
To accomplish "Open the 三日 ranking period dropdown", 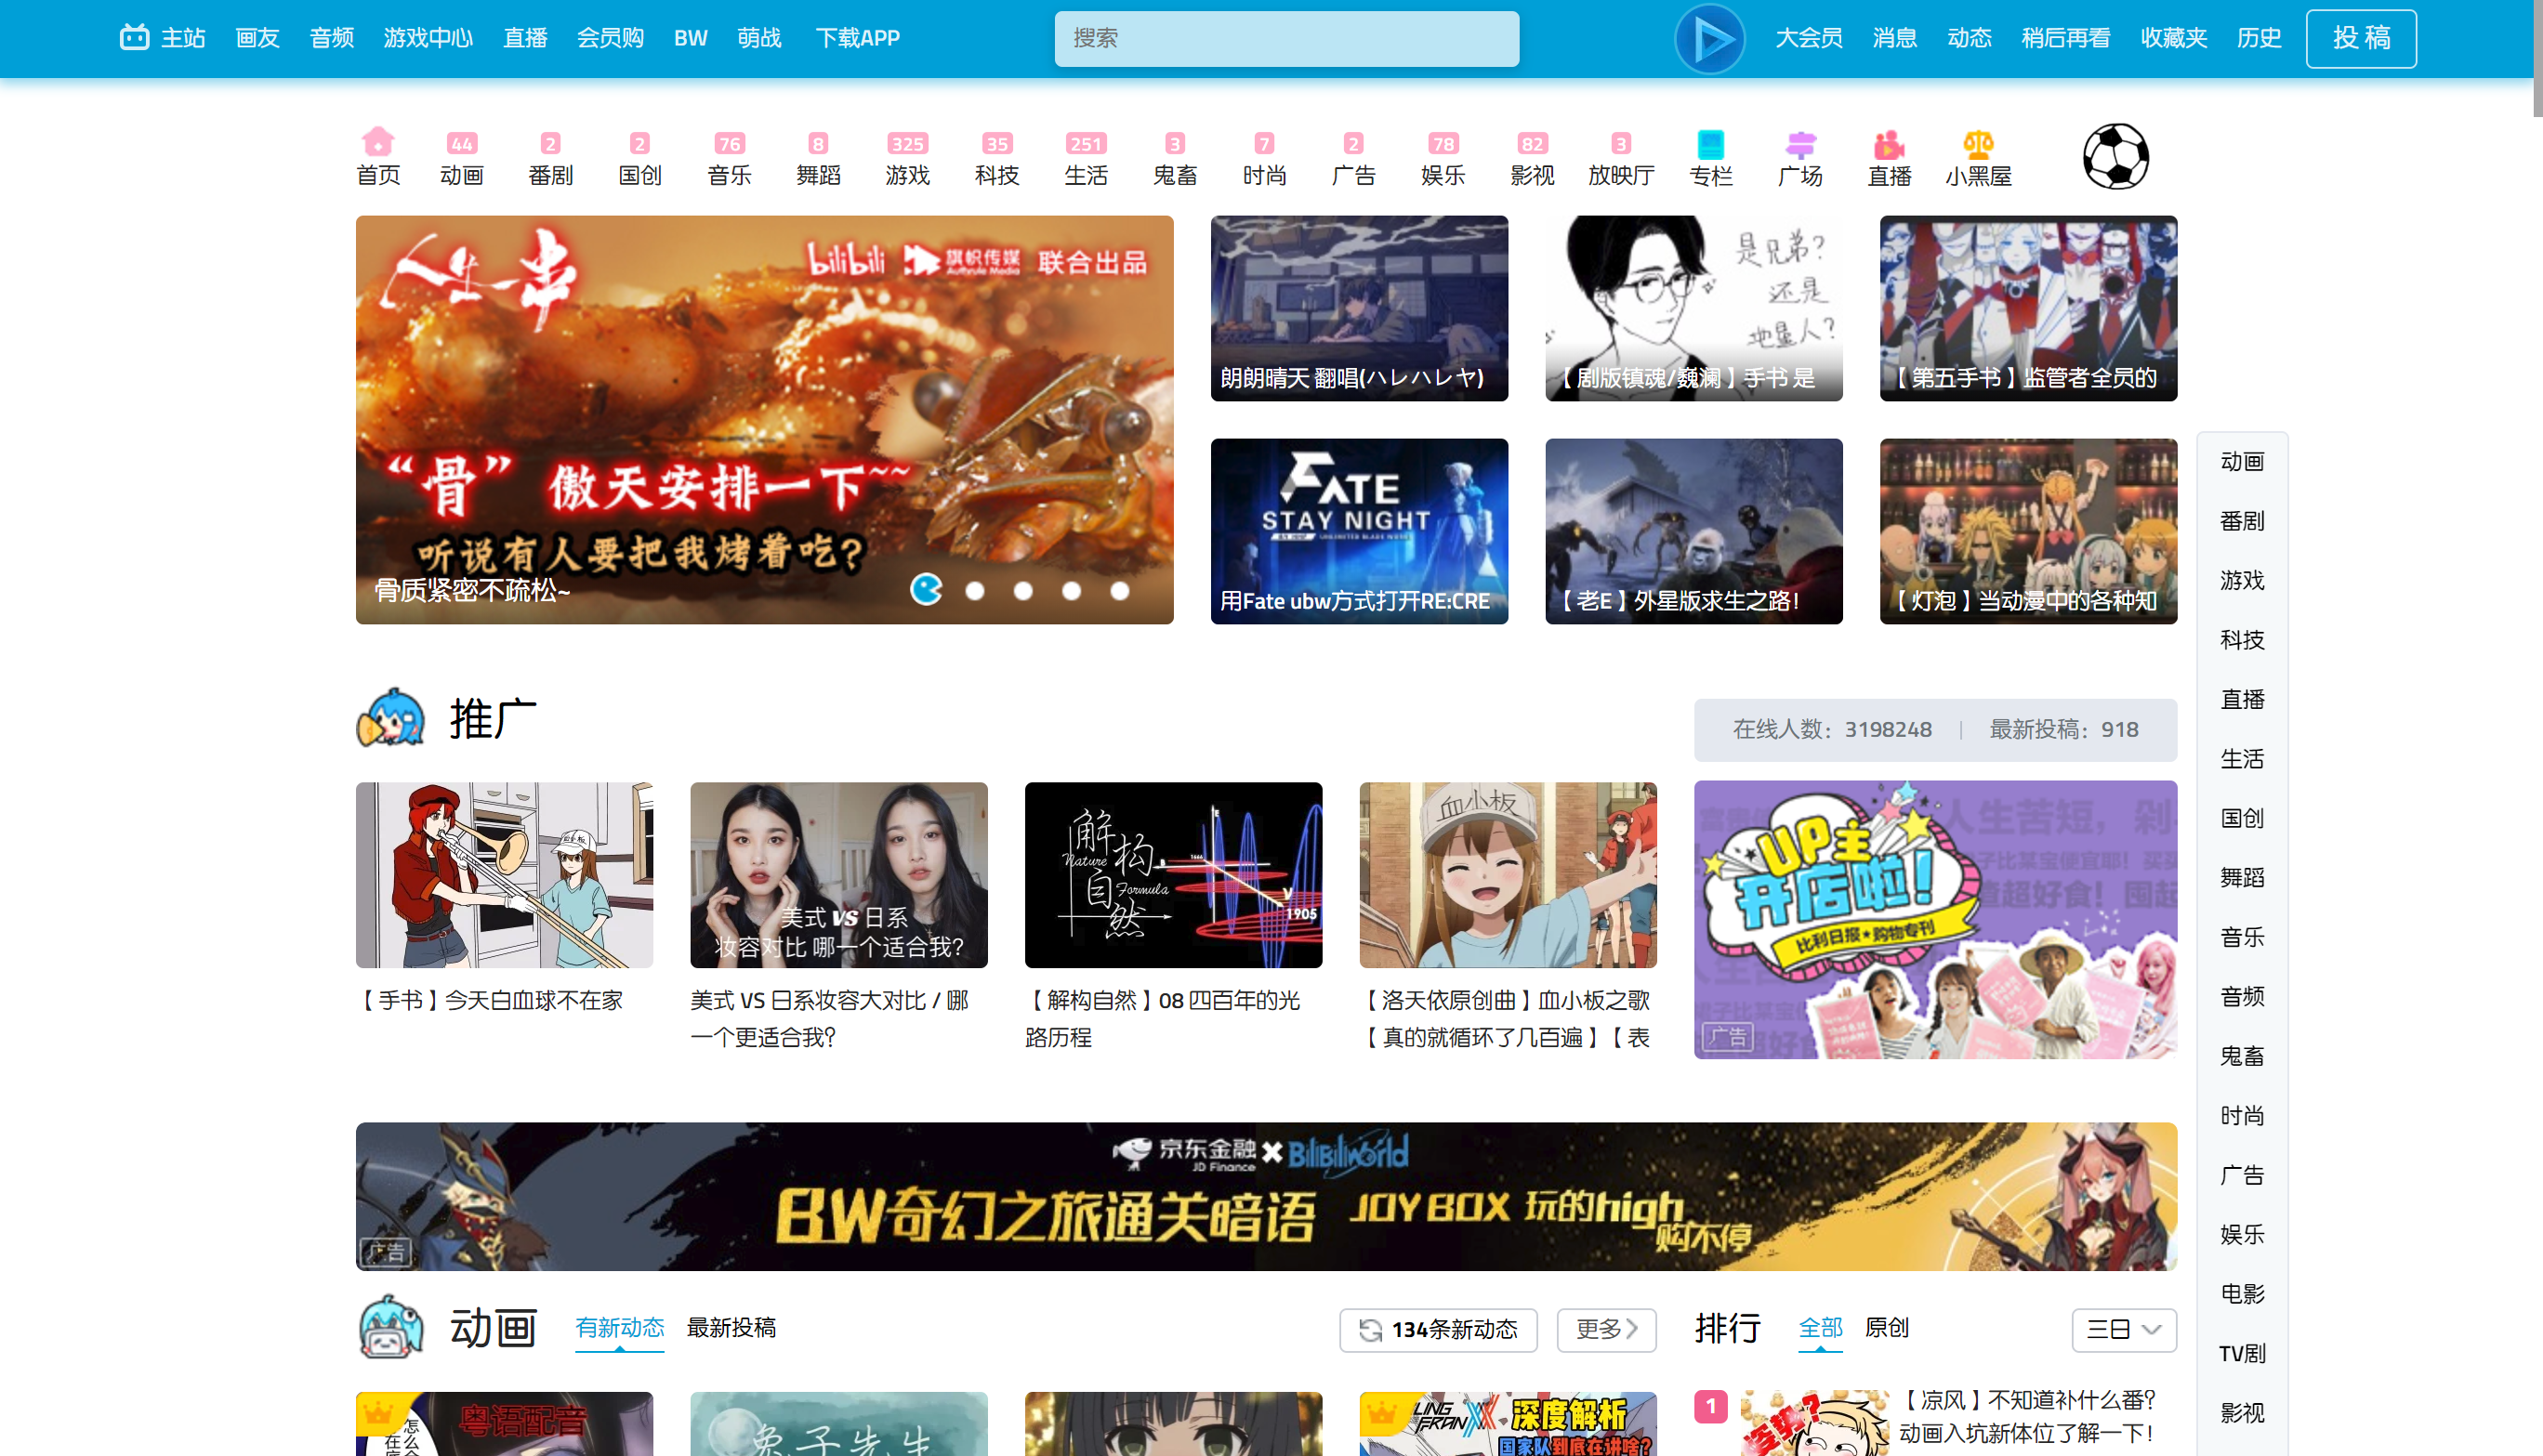I will click(2123, 1329).
